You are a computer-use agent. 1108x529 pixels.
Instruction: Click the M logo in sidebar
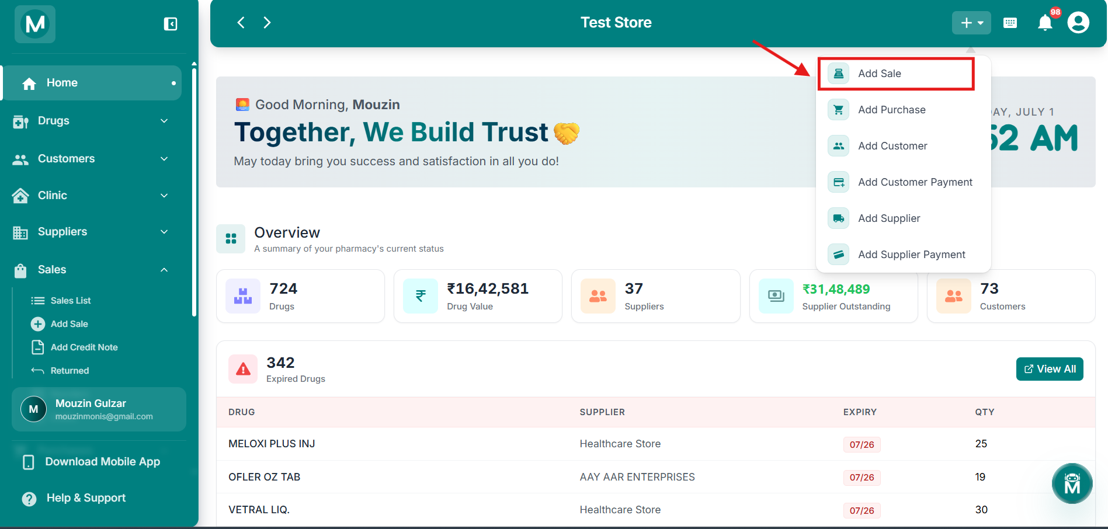(x=35, y=24)
